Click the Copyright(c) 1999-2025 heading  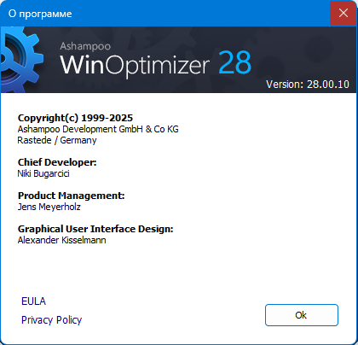75,118
